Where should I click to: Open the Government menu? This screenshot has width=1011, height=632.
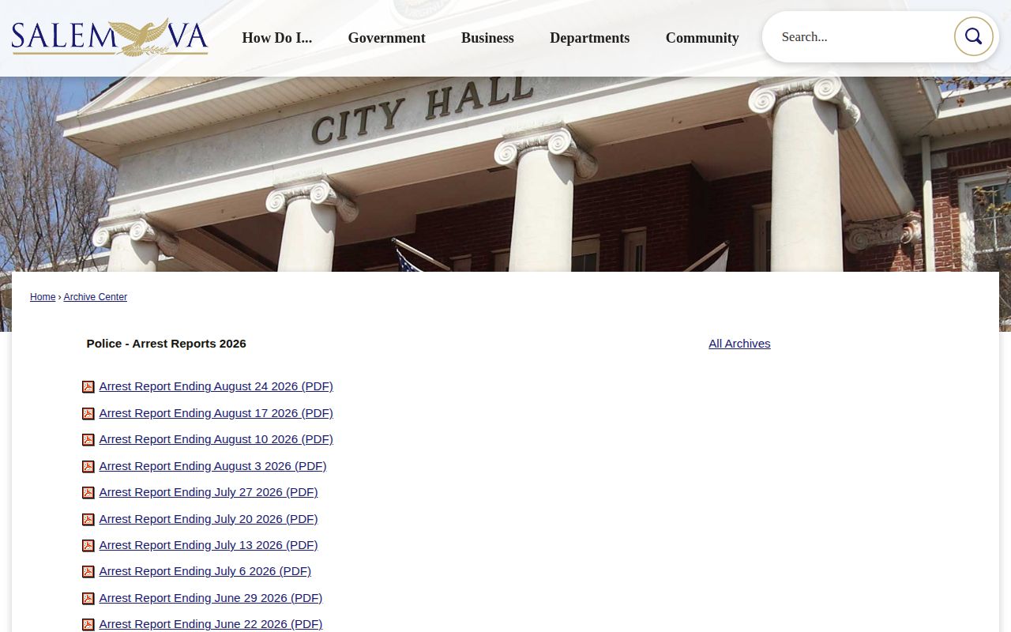[386, 38]
